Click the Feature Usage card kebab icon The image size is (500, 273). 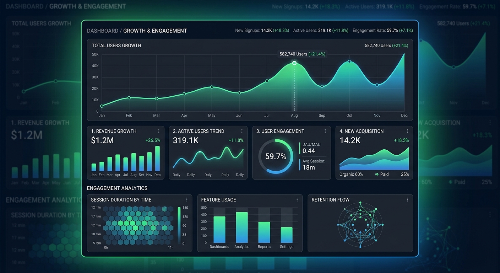297,200
